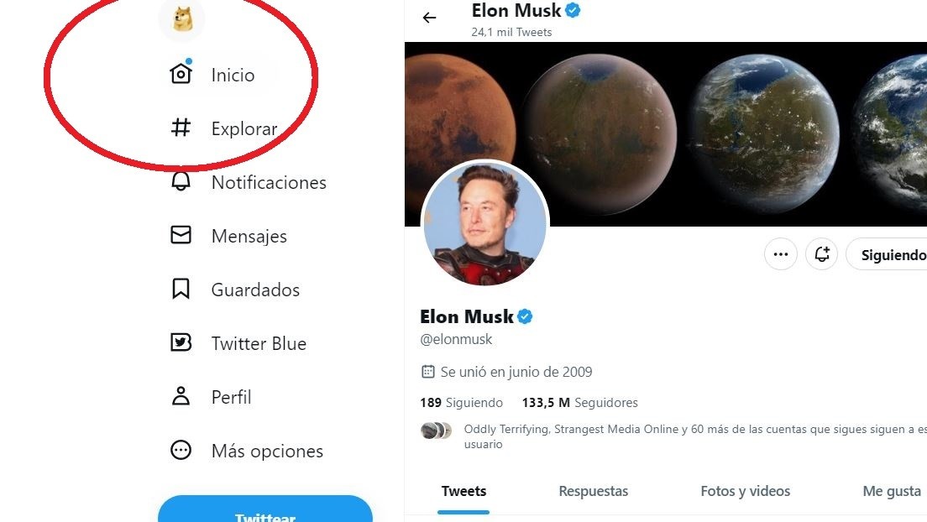The width and height of the screenshot is (927, 522).
Task: Open Twitter Blue settings
Action: point(257,343)
